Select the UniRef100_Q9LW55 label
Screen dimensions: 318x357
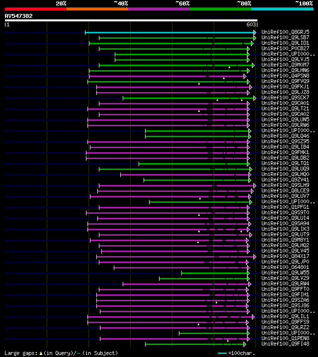pyautogui.click(x=285, y=272)
